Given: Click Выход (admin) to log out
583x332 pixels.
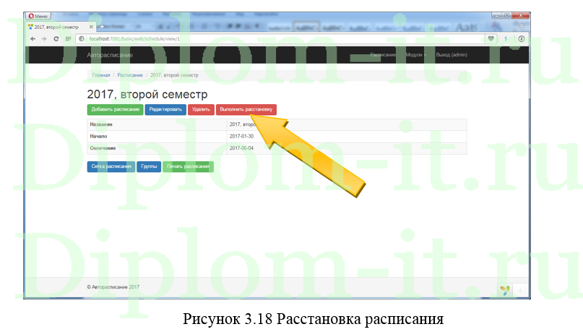Looking at the screenshot, I should 452,55.
